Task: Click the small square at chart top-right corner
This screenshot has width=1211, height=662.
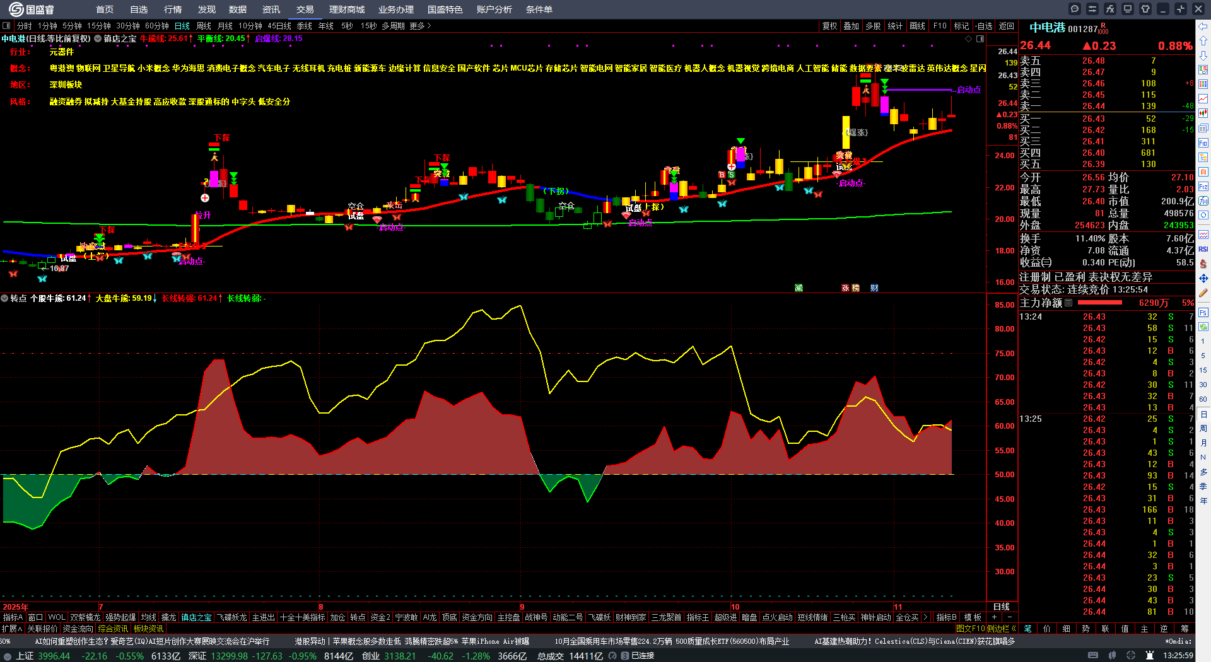Action: [980, 38]
